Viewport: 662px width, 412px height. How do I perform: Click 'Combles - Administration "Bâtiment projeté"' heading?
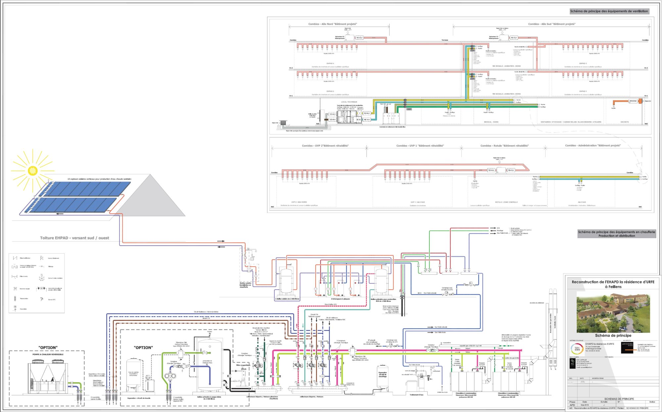(x=593, y=145)
